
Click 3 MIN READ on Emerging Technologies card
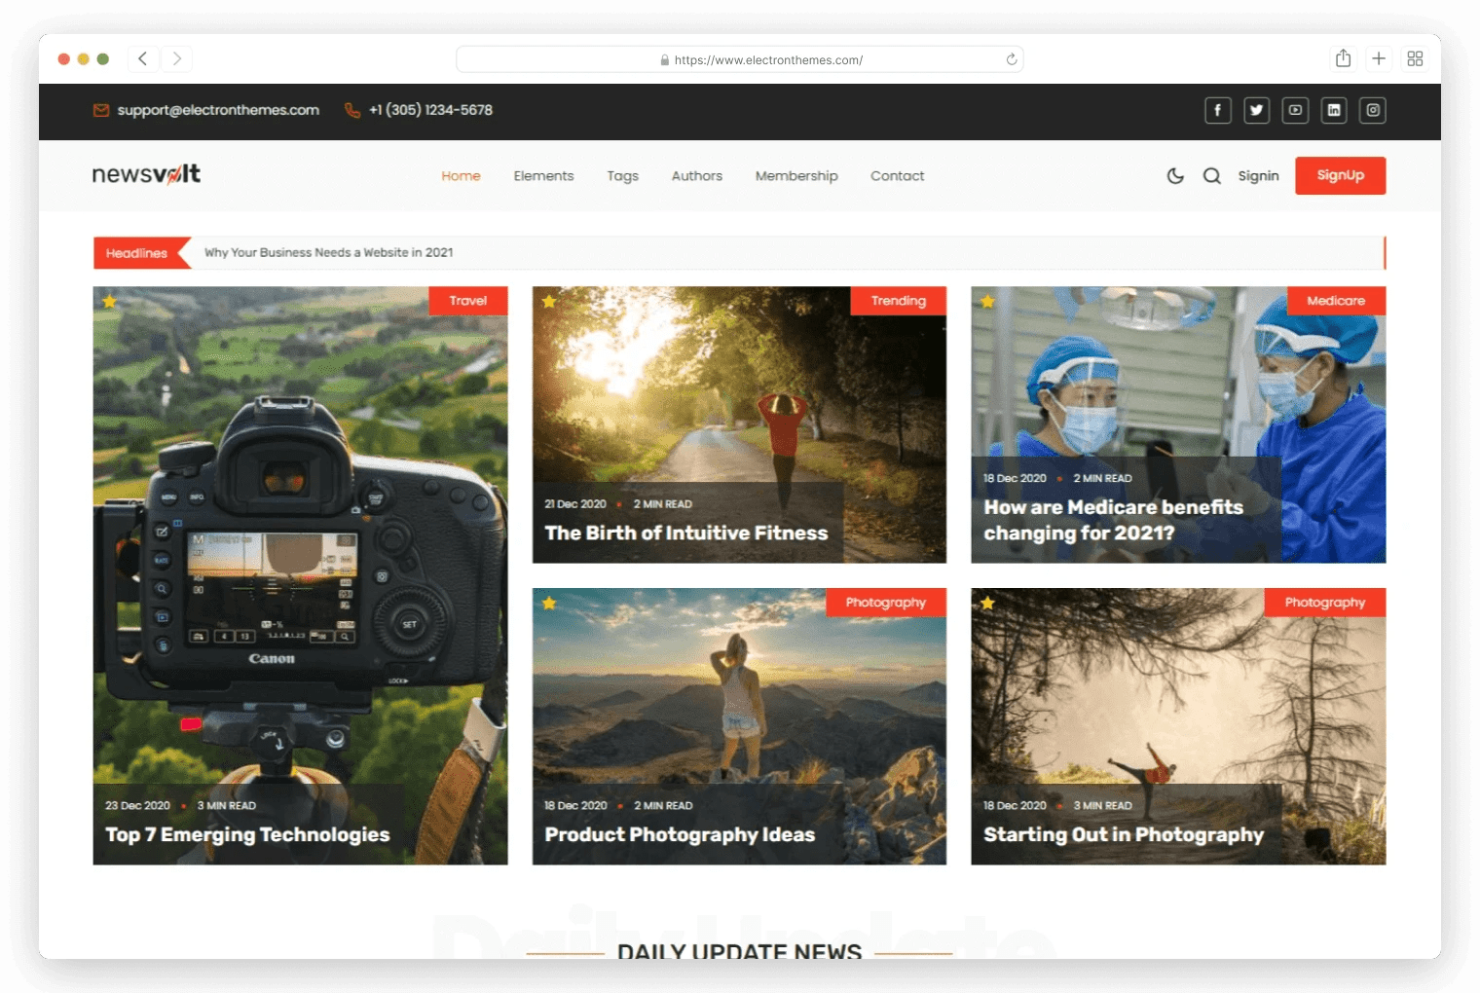(227, 806)
